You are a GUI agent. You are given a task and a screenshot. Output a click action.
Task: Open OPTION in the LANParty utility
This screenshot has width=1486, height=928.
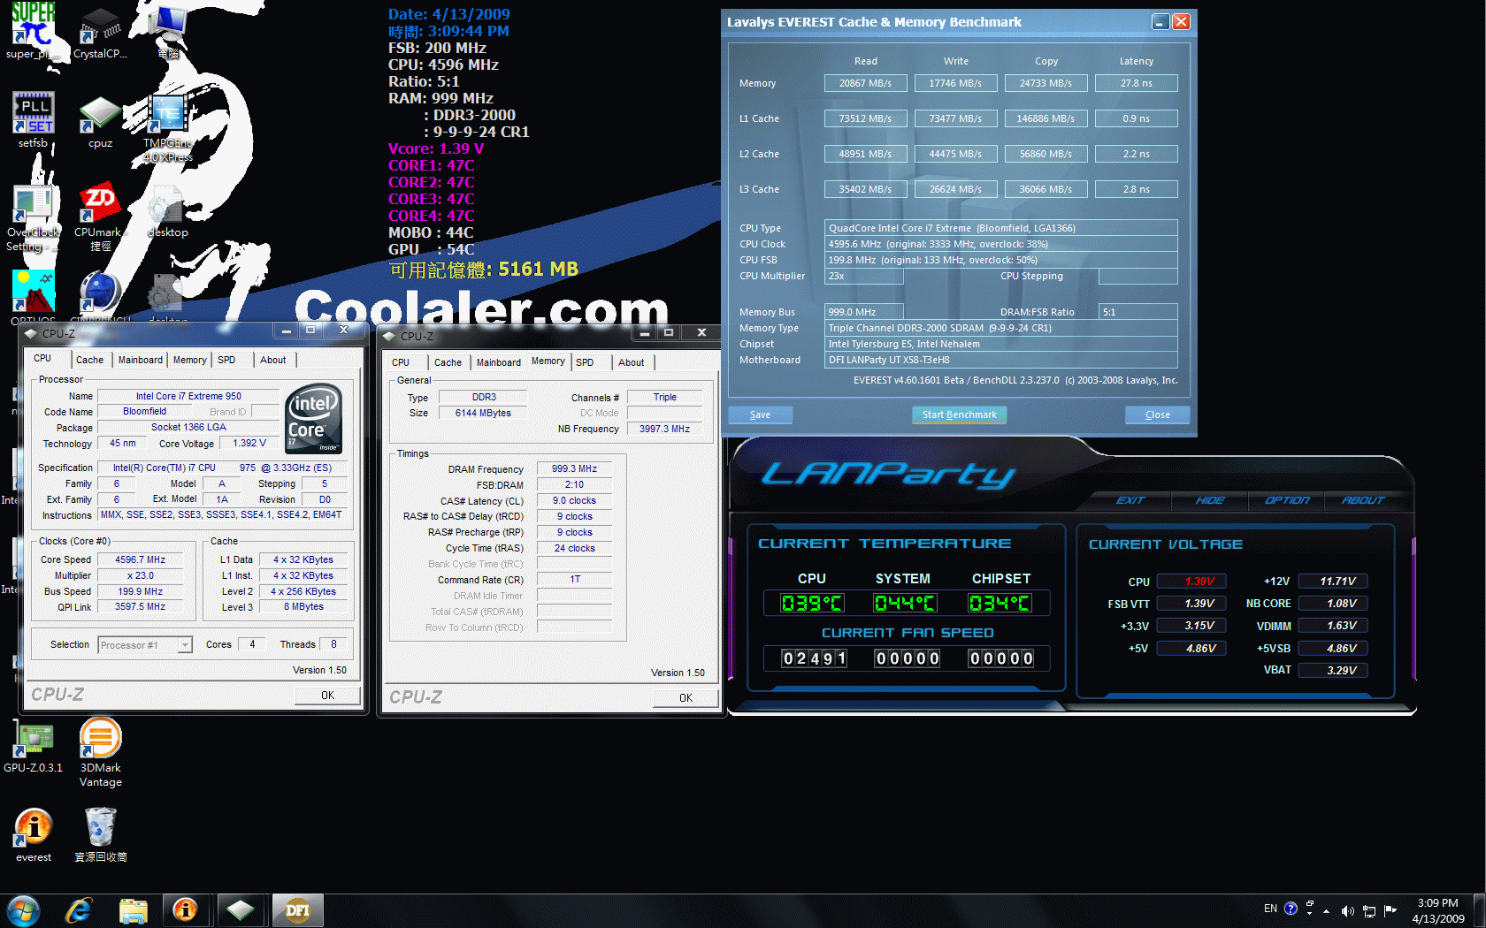coord(1287,500)
